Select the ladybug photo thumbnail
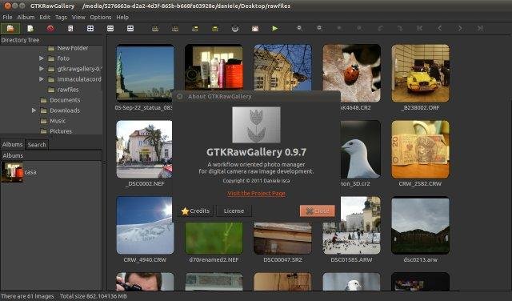The width and height of the screenshot is (512, 301). coord(352,73)
